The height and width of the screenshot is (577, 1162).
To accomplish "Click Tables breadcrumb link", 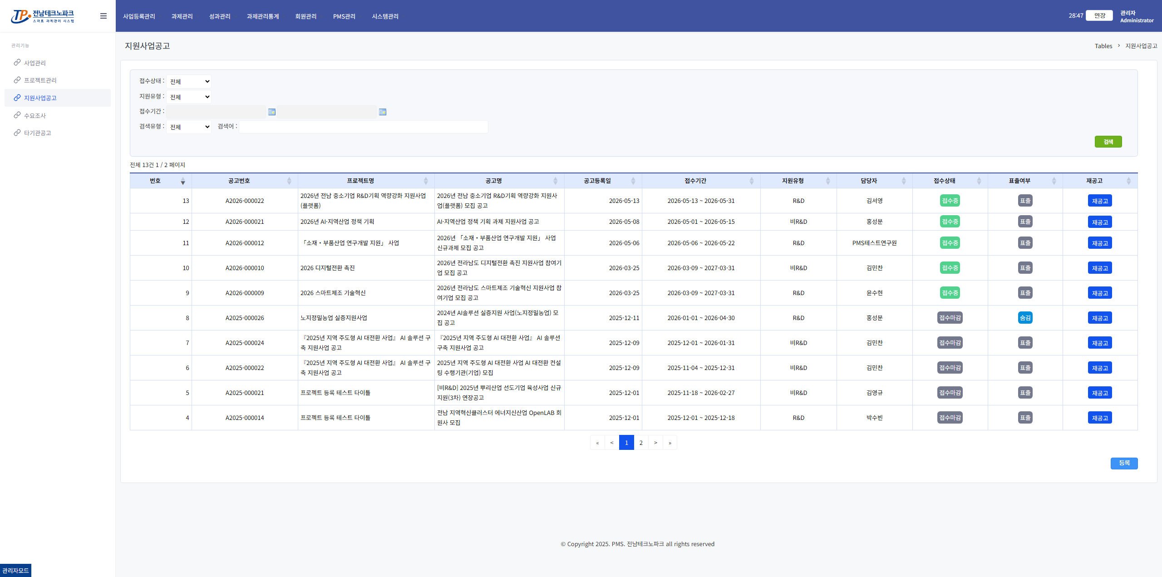I will pyautogui.click(x=1103, y=46).
